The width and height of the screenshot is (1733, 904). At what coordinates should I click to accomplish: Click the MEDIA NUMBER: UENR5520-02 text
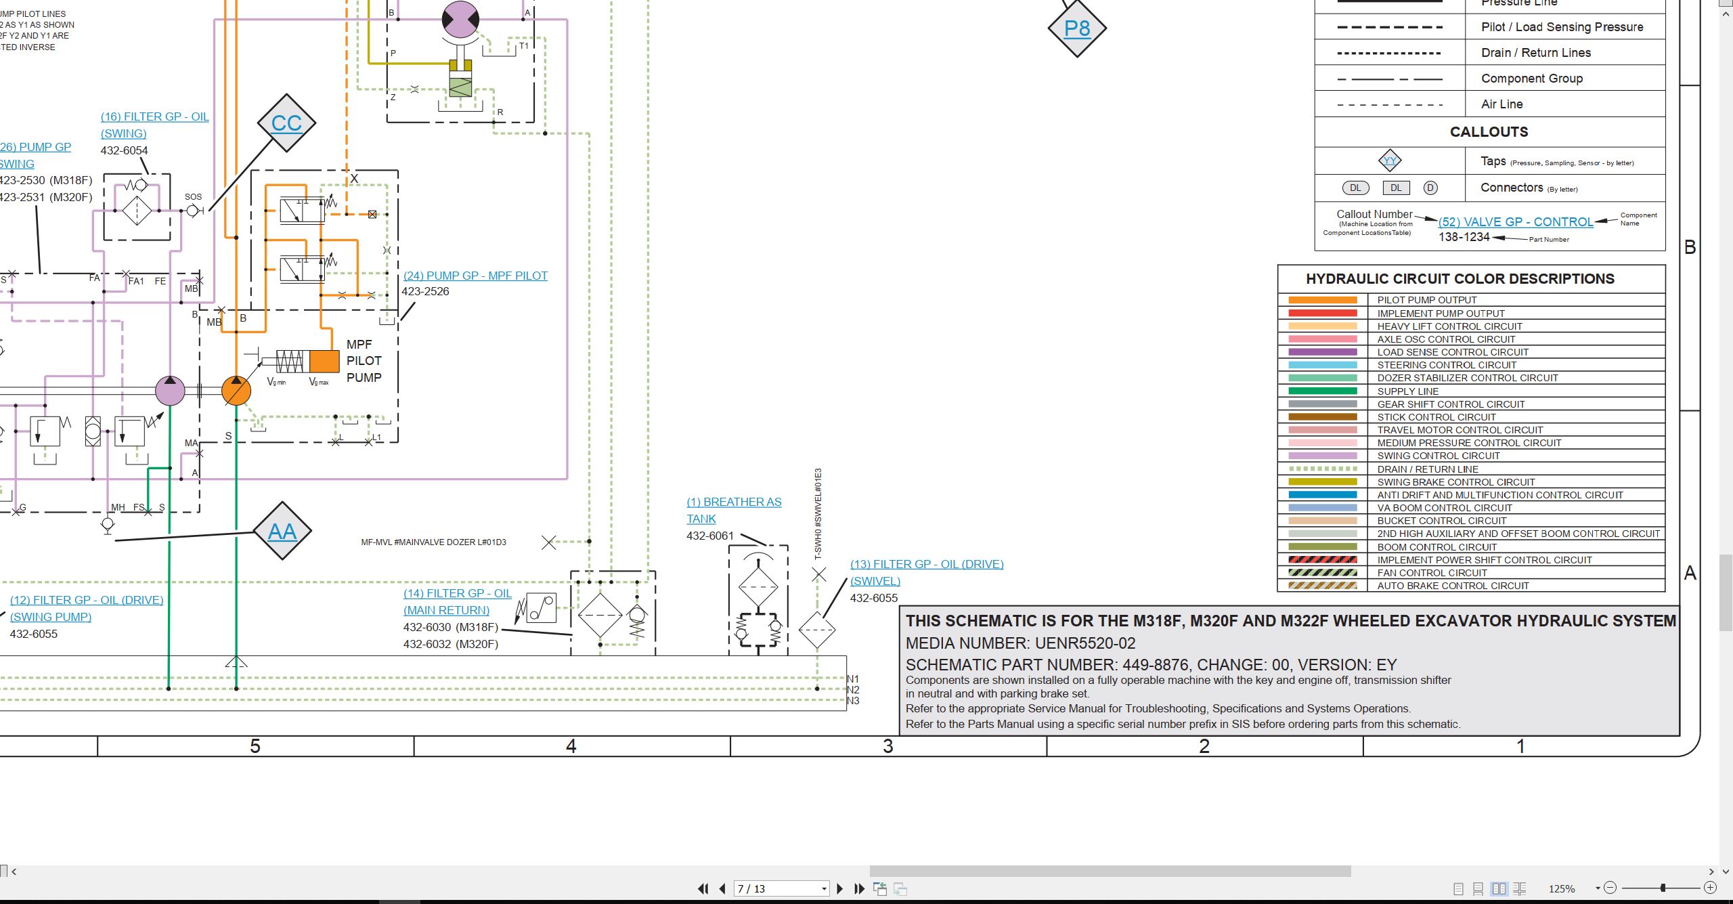1021,643
